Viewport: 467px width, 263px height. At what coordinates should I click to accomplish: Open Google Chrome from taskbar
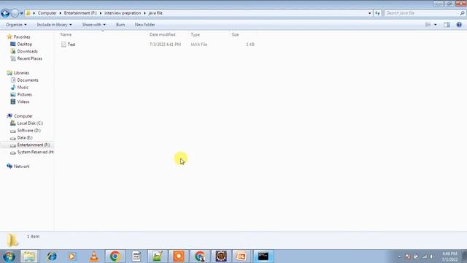point(115,256)
